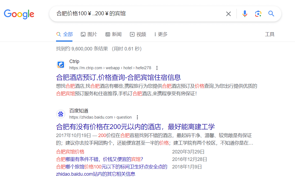The image size is (295, 184).
Task: Click the 百度知道 favicon icon
Action: point(61,114)
